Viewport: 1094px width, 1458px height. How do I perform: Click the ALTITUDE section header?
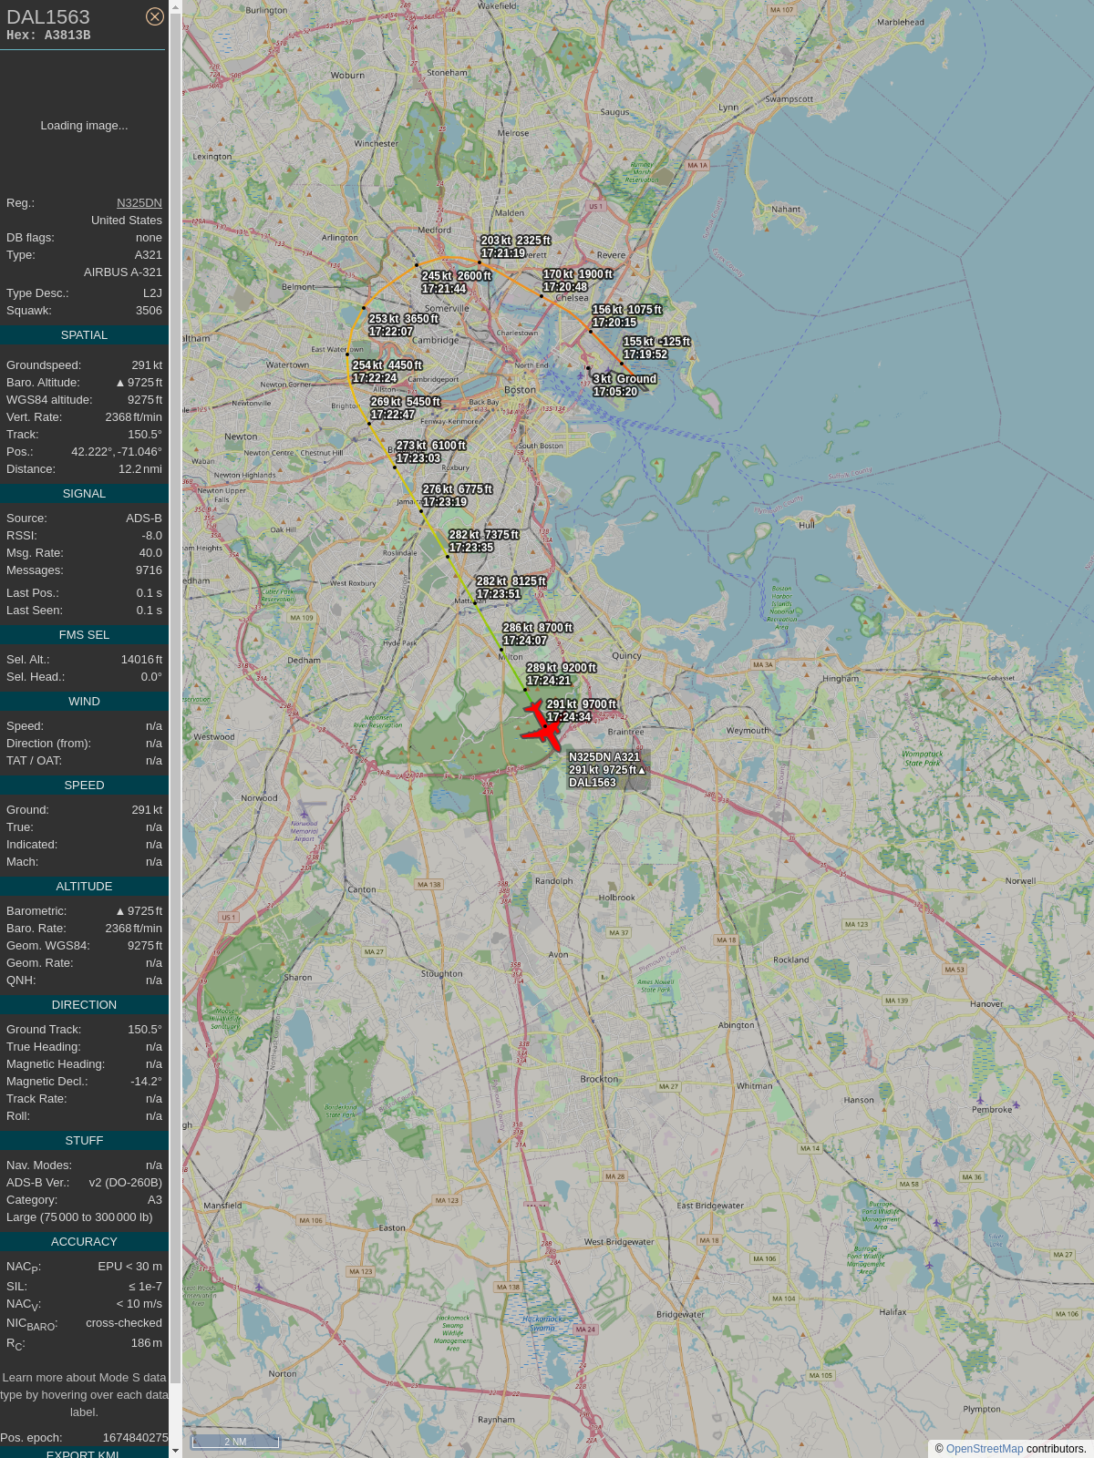(84, 887)
